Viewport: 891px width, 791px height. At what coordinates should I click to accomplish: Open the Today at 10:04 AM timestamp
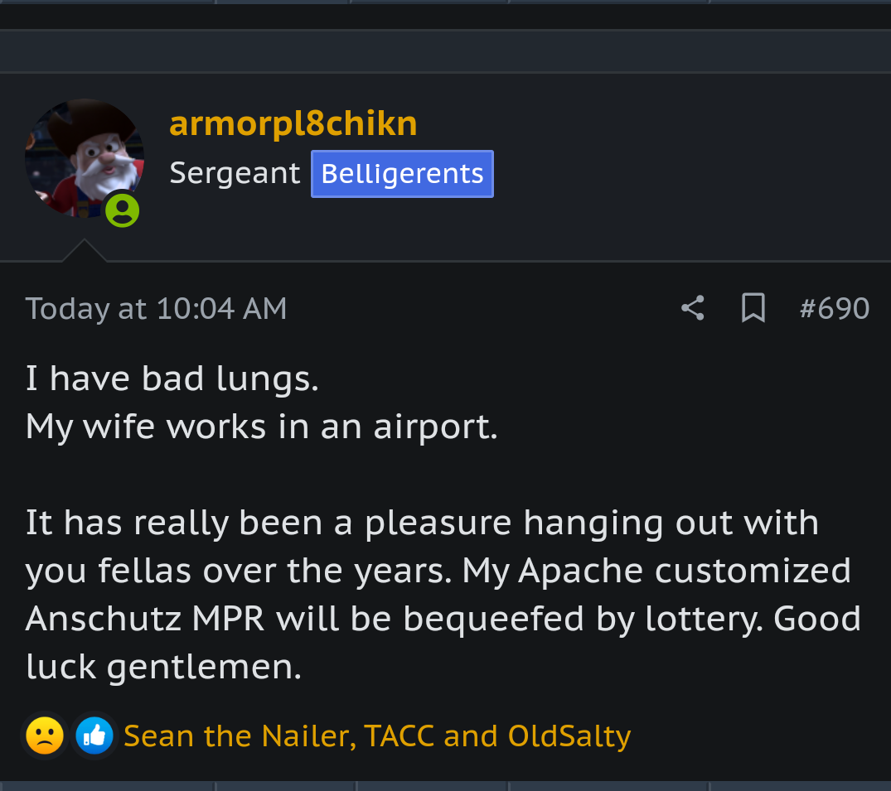156,309
